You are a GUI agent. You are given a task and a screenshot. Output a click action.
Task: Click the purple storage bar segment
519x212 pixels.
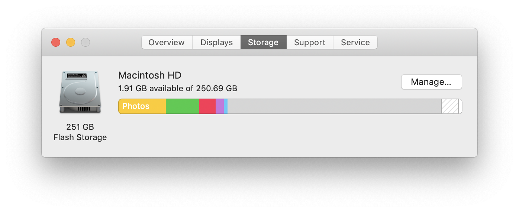(x=220, y=106)
